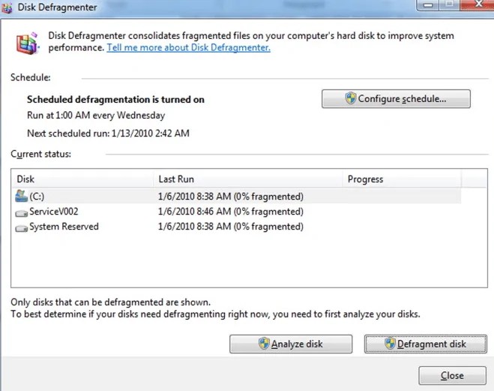Select the System Reserved disk row
The height and width of the screenshot is (391, 494).
pyautogui.click(x=236, y=227)
